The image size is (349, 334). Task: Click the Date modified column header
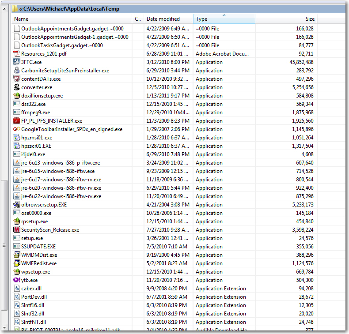click(x=168, y=19)
